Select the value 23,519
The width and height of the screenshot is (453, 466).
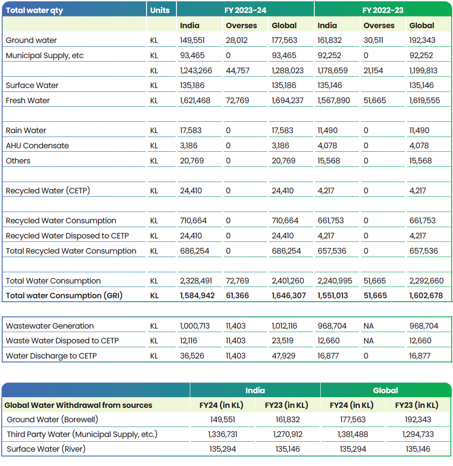pos(282,341)
